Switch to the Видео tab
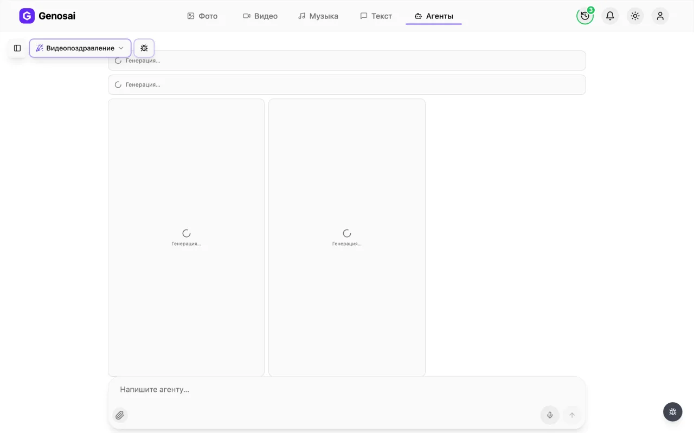The height and width of the screenshot is (433, 694). (260, 16)
